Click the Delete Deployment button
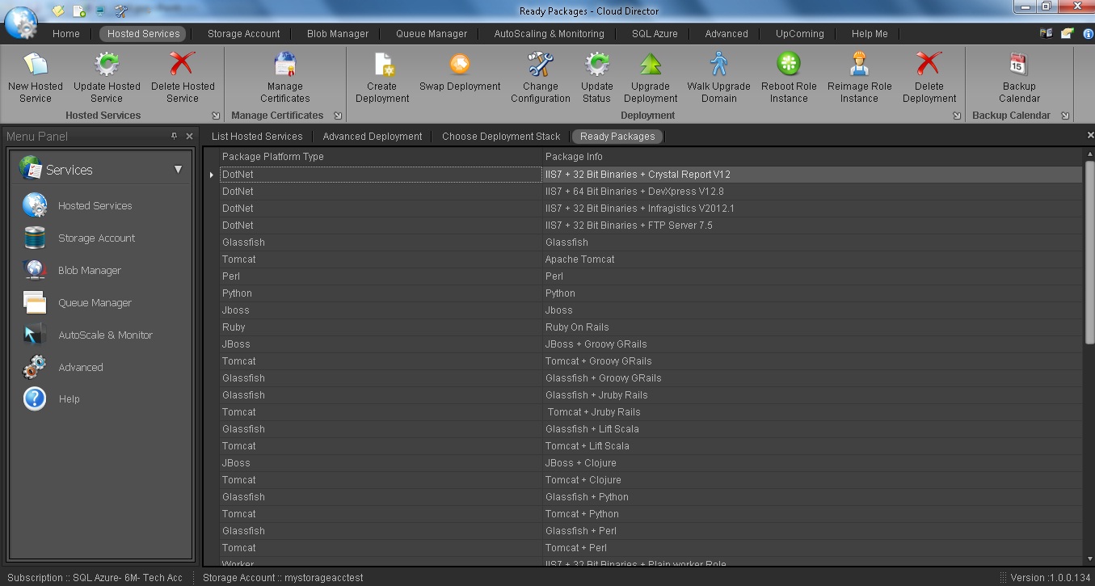The width and height of the screenshot is (1095, 586). point(929,77)
